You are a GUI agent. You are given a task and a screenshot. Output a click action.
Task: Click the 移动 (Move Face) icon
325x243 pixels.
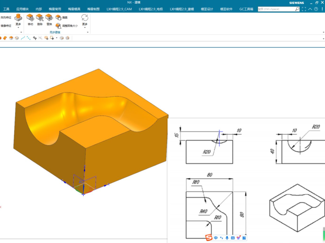click(x=30, y=18)
